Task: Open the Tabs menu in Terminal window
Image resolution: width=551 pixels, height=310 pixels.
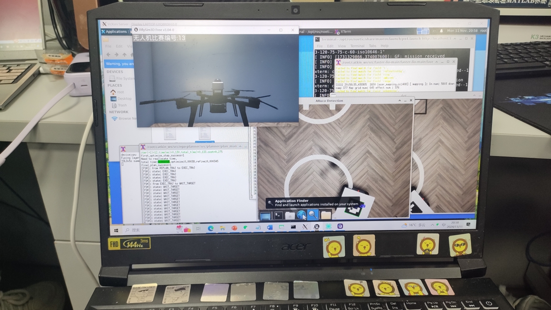Action: (x=372, y=46)
